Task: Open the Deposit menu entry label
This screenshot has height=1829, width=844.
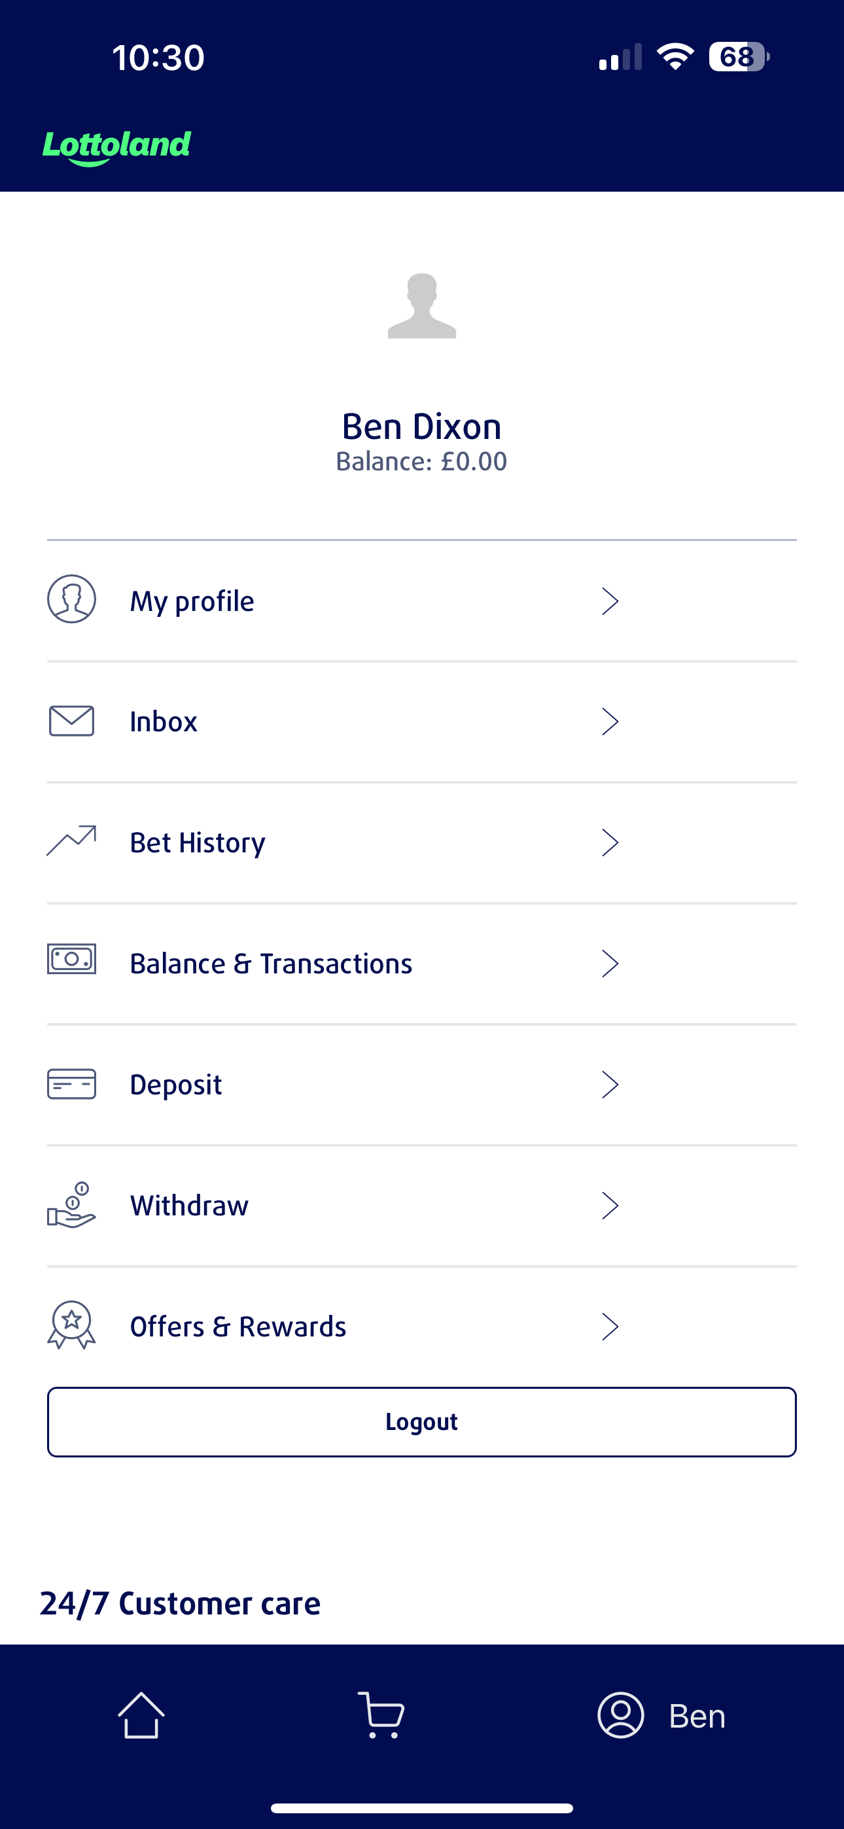Action: (176, 1085)
